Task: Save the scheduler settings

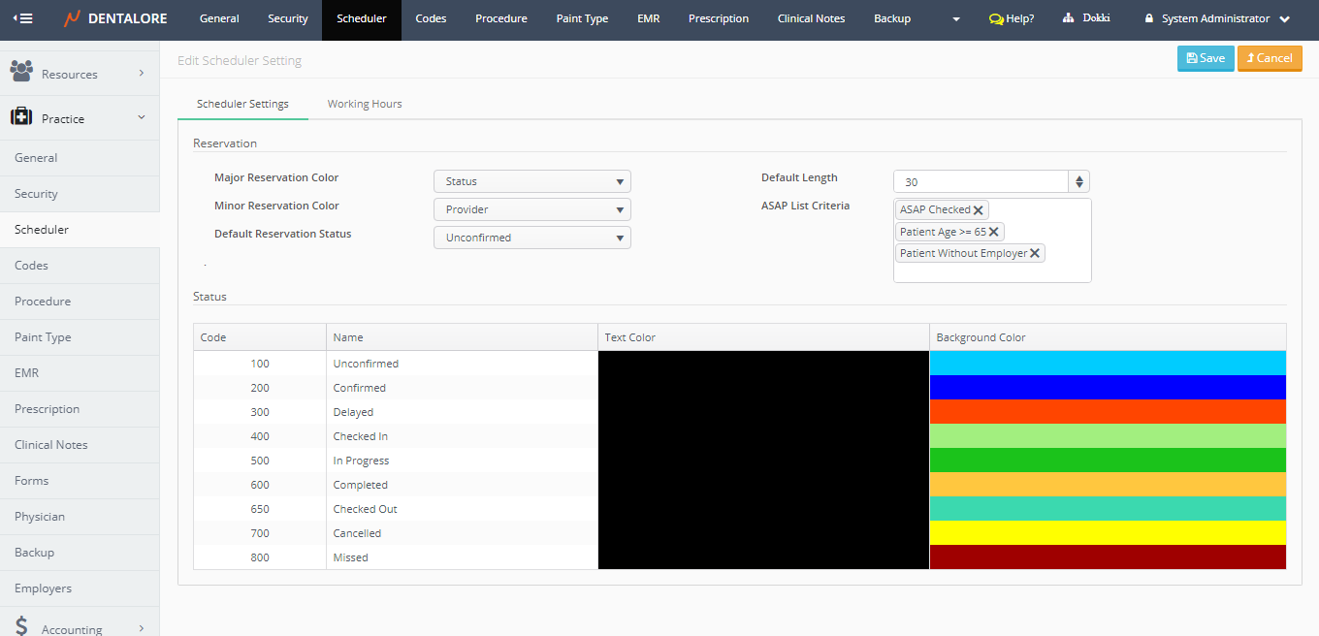Action: pyautogui.click(x=1206, y=58)
